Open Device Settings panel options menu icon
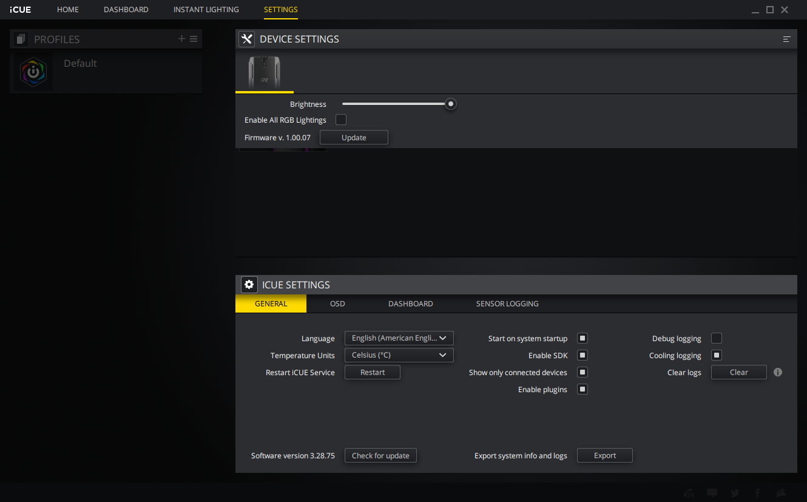 786,39
